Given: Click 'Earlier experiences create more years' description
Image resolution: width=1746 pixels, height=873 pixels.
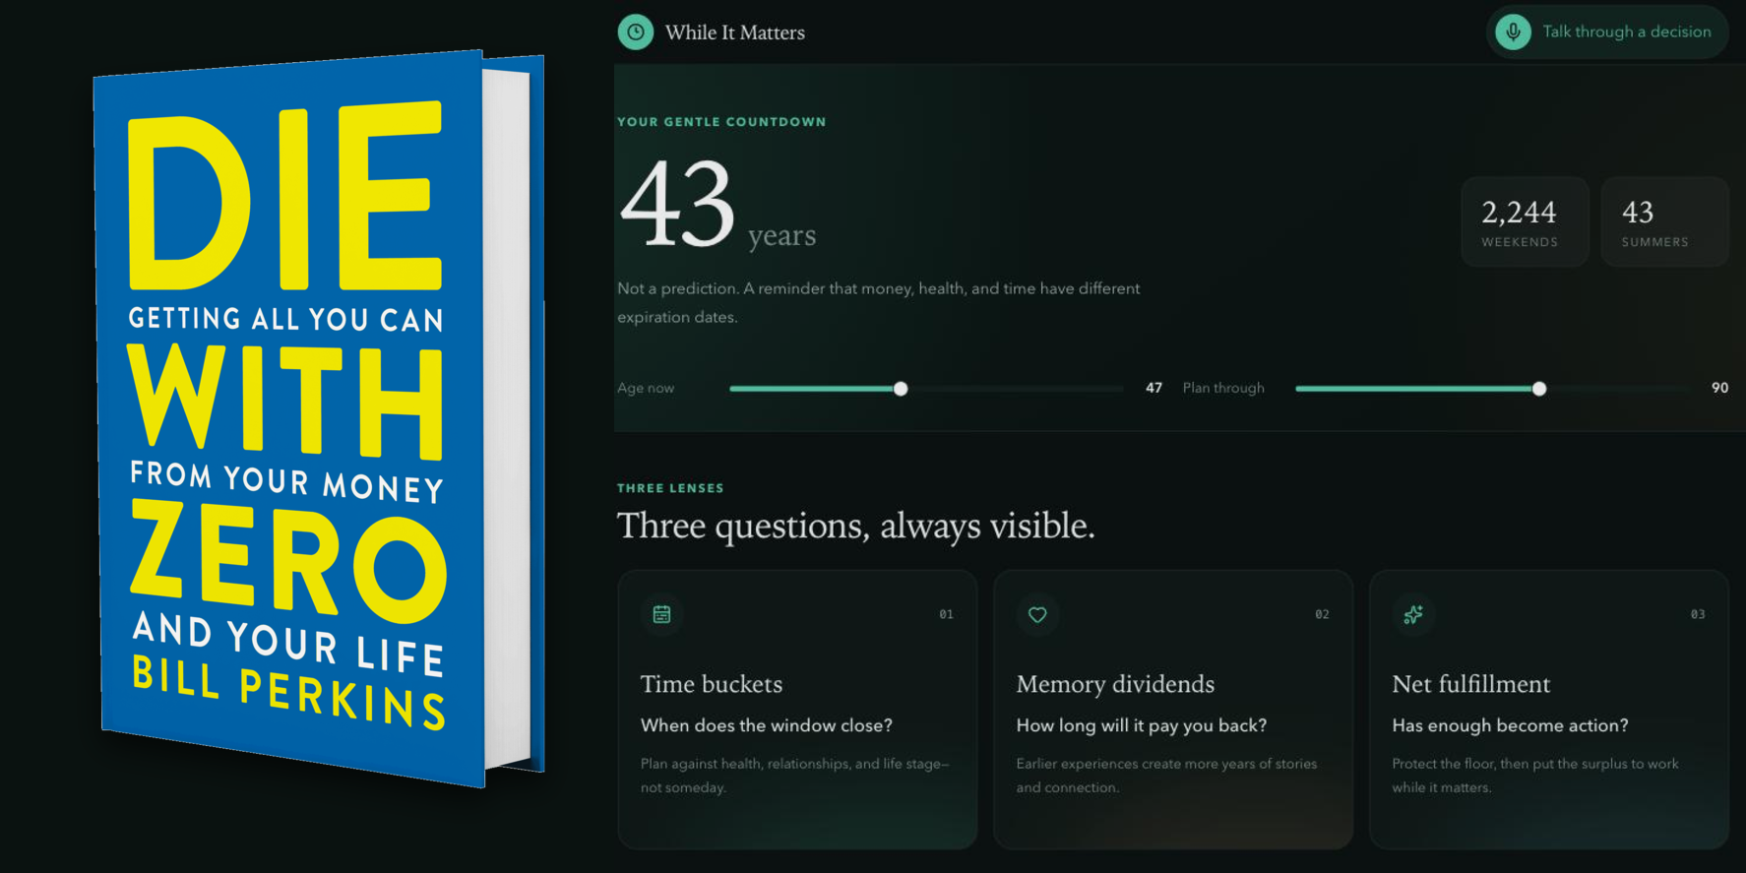Looking at the screenshot, I should pyautogui.click(x=1166, y=776).
